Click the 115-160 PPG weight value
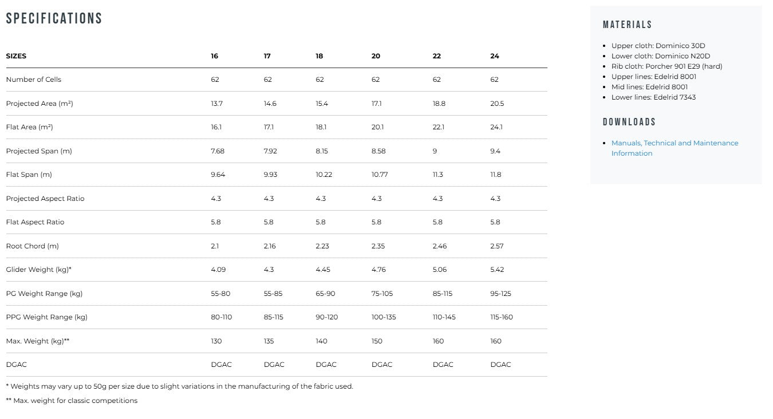The width and height of the screenshot is (773, 419). point(502,317)
